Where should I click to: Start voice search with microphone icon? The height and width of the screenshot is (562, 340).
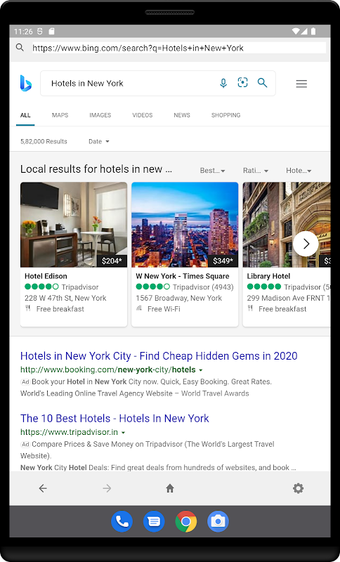coord(223,83)
